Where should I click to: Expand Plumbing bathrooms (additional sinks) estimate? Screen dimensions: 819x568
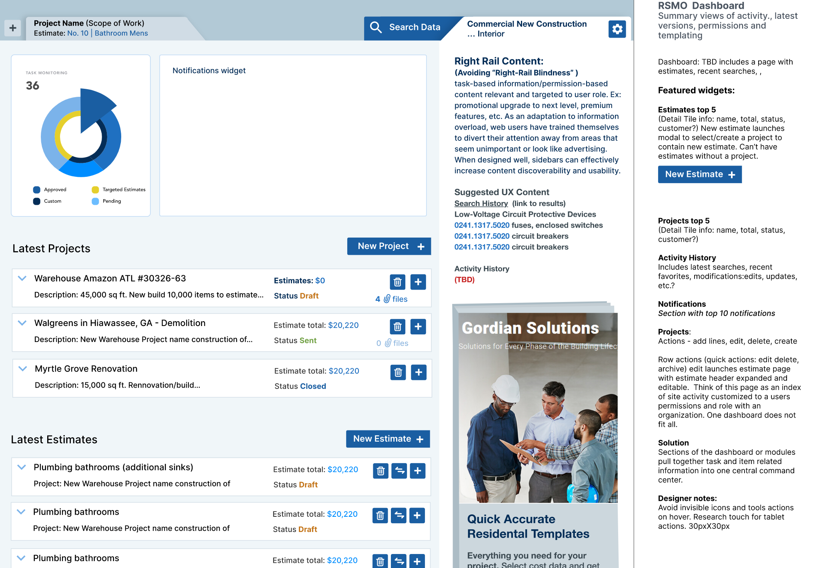pyautogui.click(x=22, y=467)
